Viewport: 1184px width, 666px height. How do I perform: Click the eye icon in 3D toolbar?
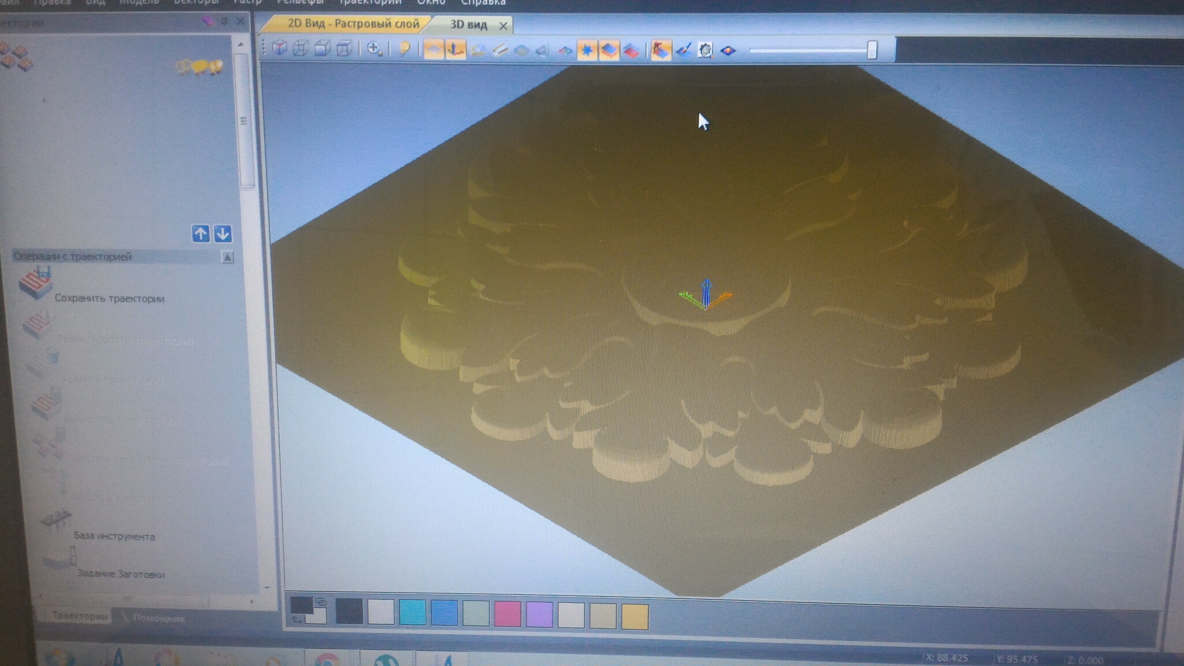(728, 51)
